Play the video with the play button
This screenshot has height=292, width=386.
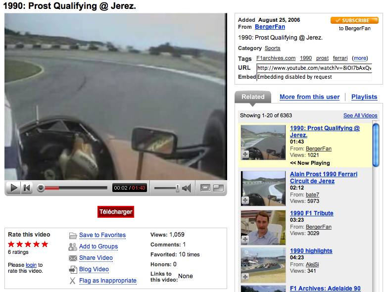(14, 188)
